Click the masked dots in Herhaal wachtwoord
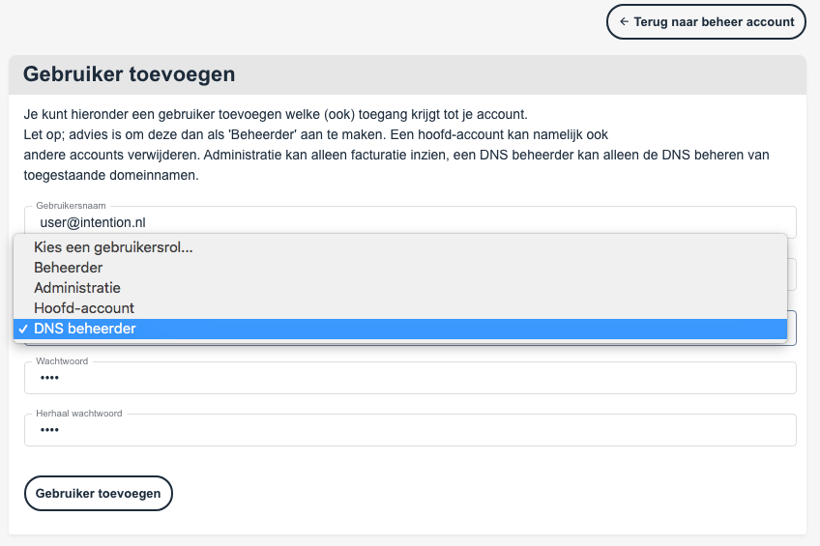Viewport: 820px width, 546px height. point(49,430)
